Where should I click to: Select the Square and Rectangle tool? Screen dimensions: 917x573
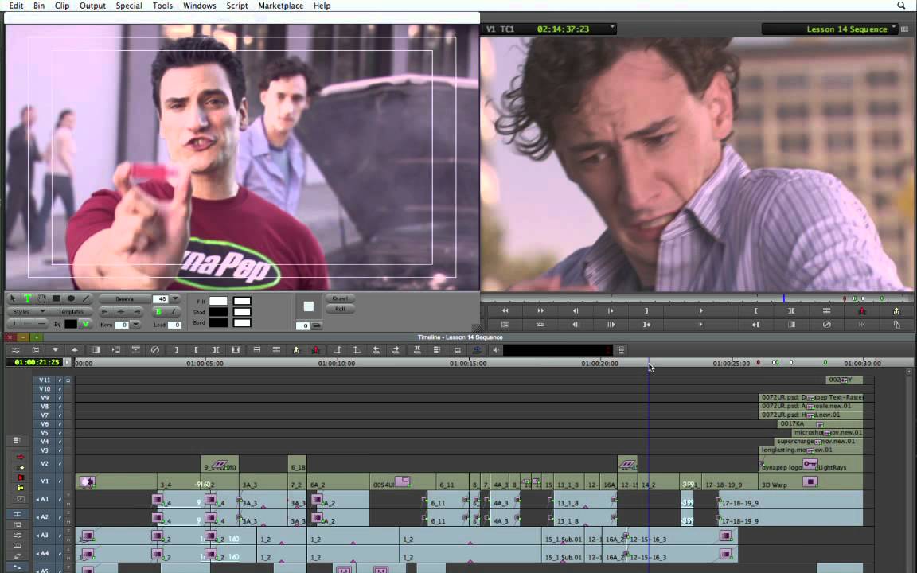tap(57, 298)
